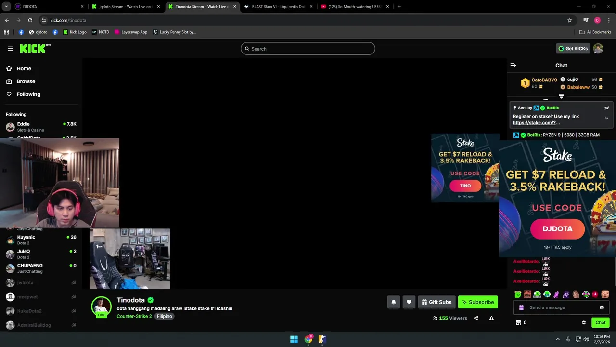Open Eddie's channel in Following list
This screenshot has width=616, height=347.
[41, 127]
